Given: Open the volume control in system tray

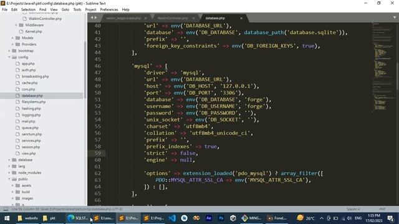Looking at the screenshot, I should tap(349, 218).
